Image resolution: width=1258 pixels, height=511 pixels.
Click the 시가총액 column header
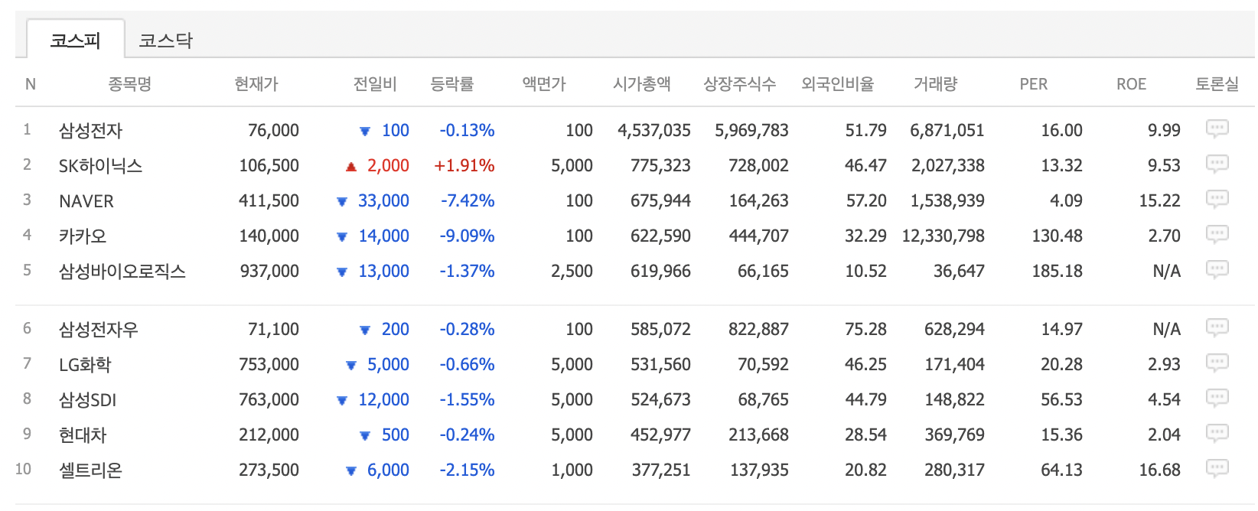point(642,84)
